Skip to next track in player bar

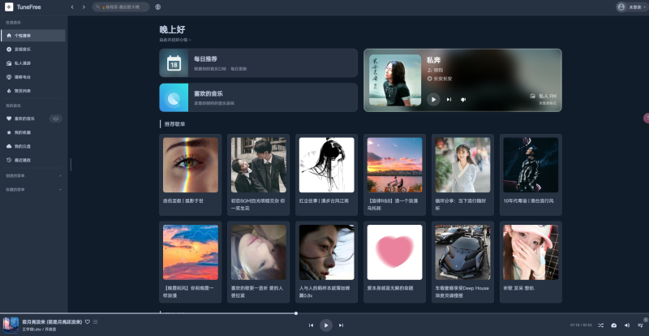[341, 325]
